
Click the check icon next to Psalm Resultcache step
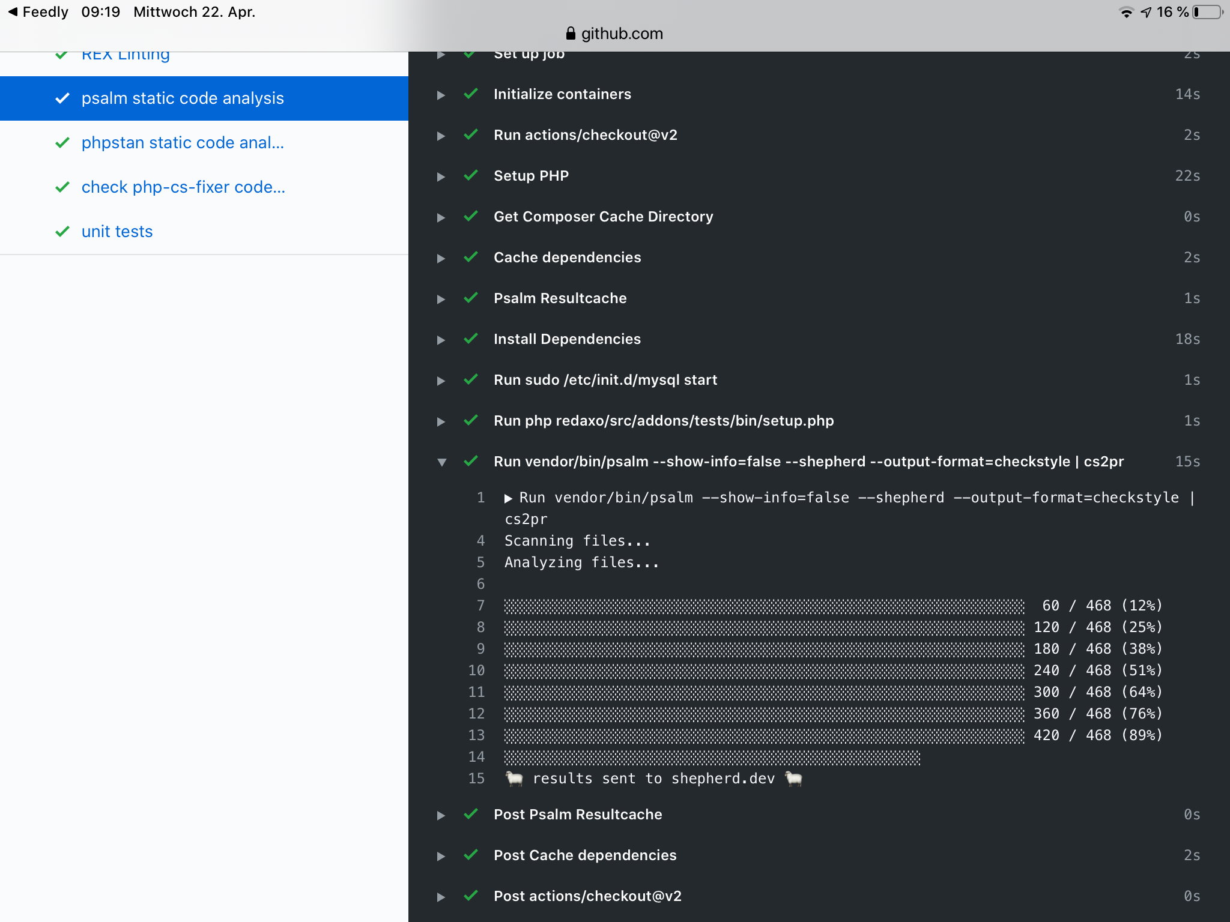471,298
